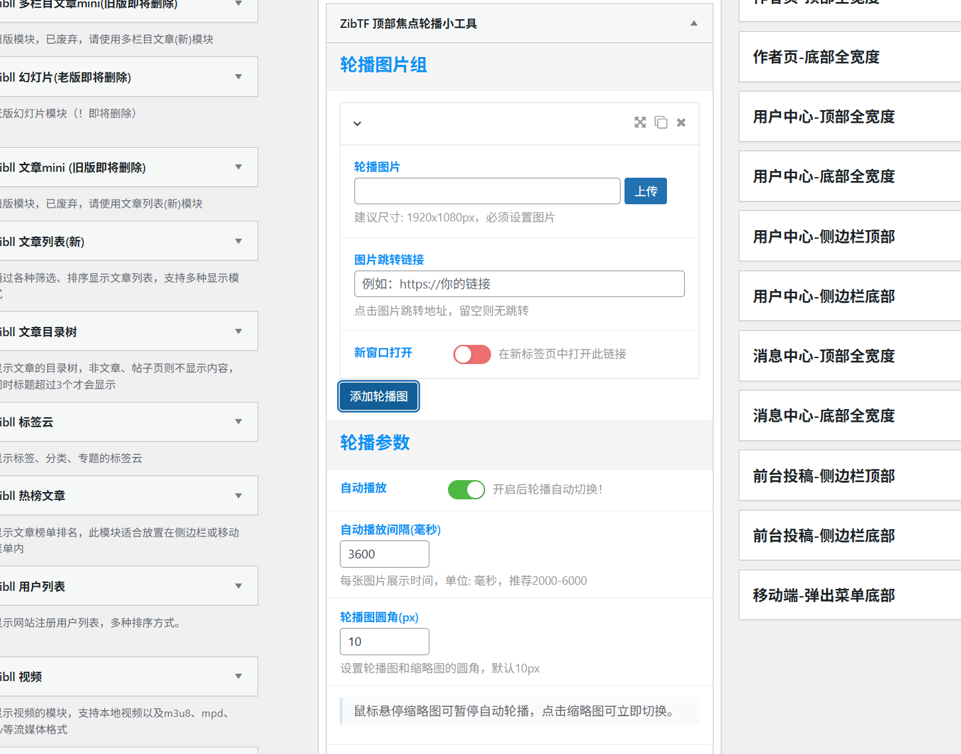Image resolution: width=961 pixels, height=754 pixels.
Task: Click the 上传 upload button
Action: (644, 191)
